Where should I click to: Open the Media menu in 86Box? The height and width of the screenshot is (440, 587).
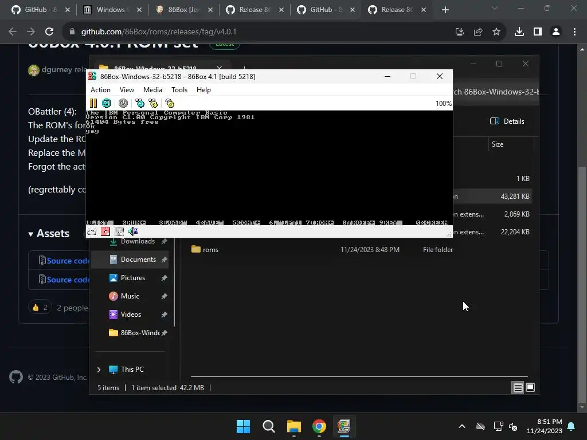(x=152, y=90)
